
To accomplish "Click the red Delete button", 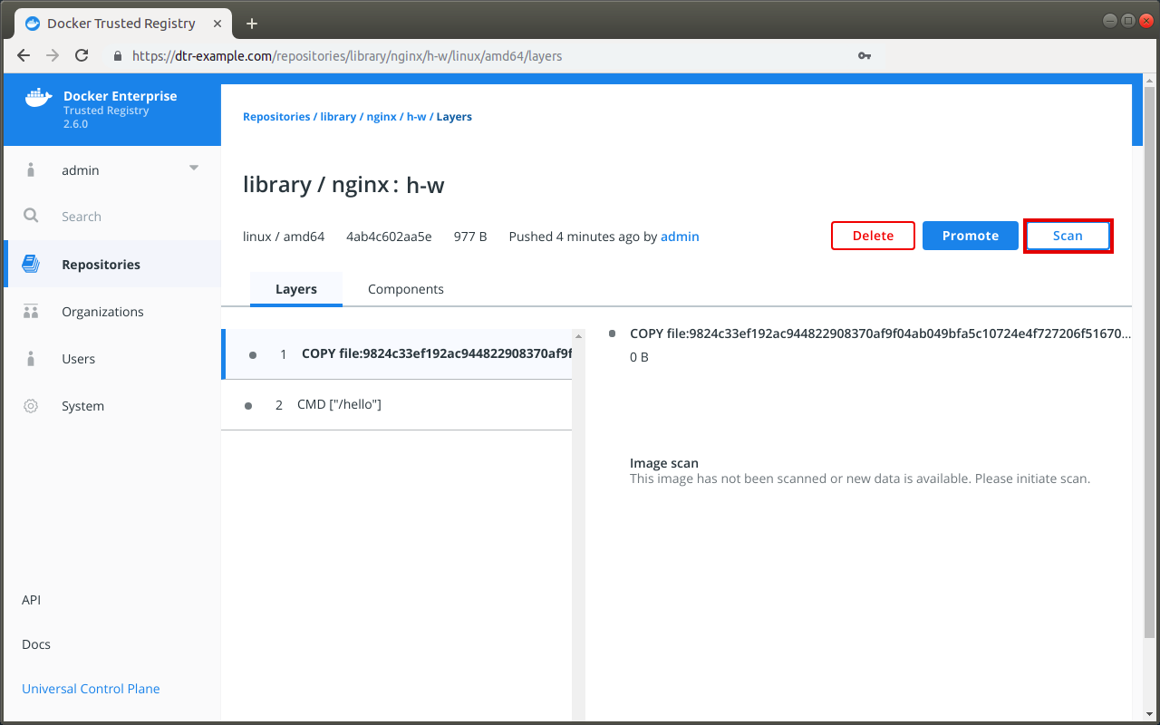I will click(x=873, y=236).
